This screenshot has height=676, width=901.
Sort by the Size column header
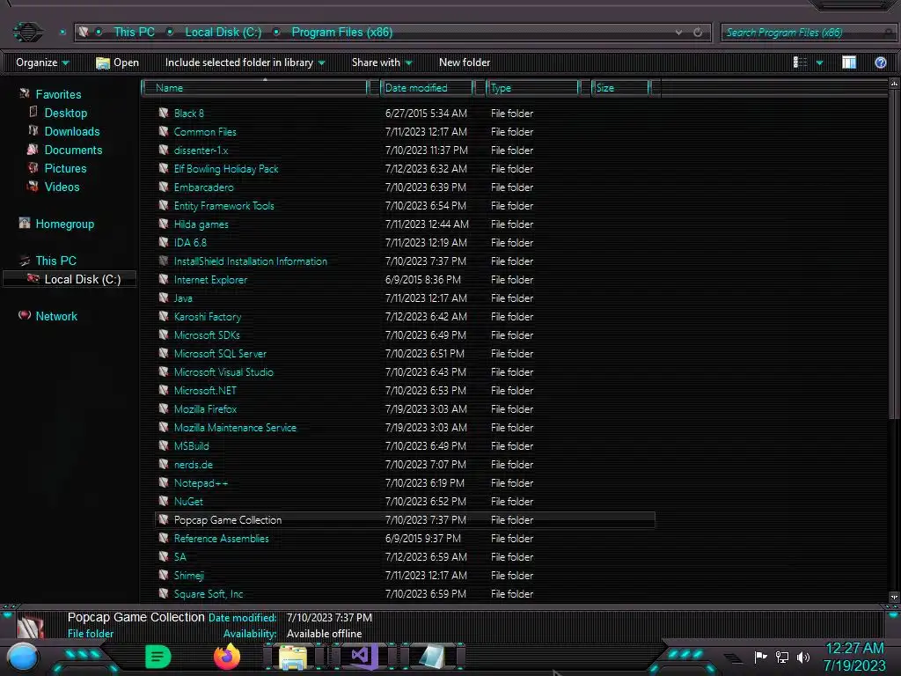click(x=620, y=87)
